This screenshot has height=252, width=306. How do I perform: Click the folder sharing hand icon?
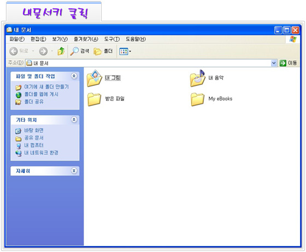coord(19,102)
